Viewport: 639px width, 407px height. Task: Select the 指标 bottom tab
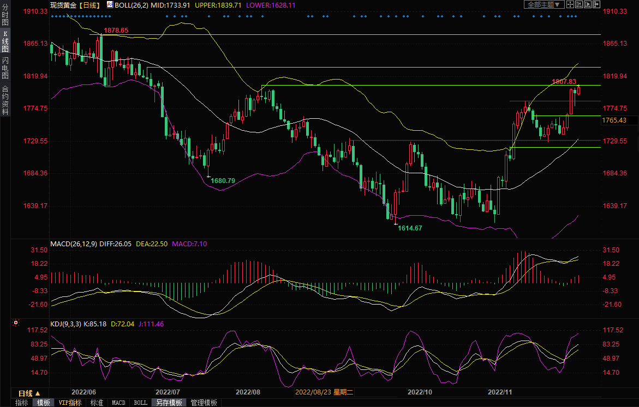coord(22,403)
